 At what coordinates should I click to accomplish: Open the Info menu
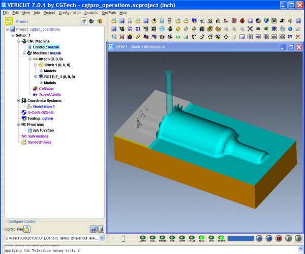[37, 13]
